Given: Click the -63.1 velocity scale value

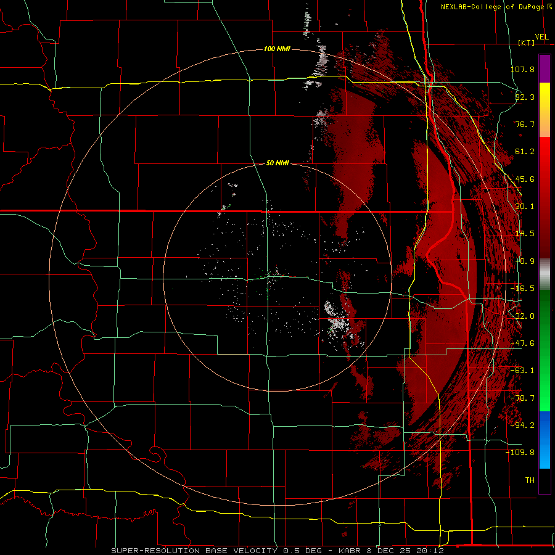Looking at the screenshot, I should (x=522, y=371).
